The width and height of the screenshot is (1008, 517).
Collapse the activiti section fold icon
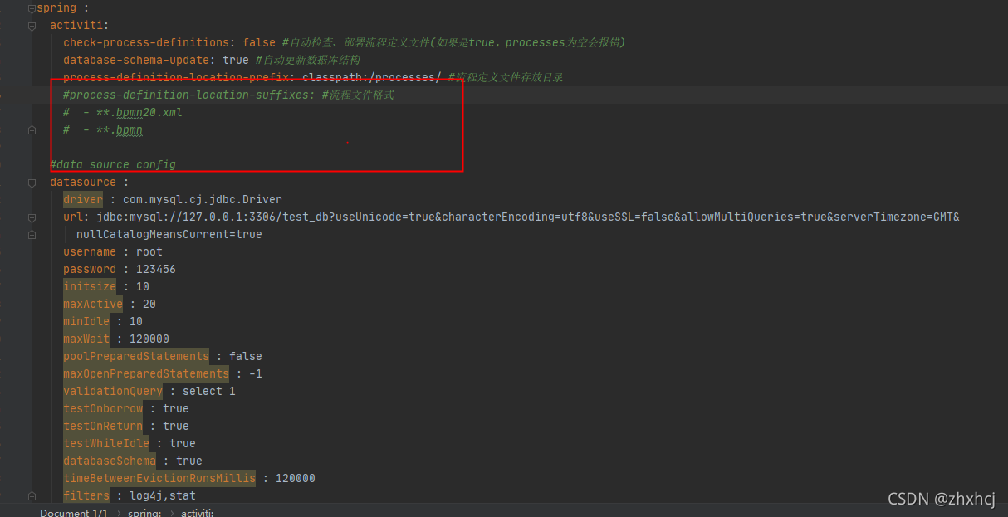coord(32,24)
